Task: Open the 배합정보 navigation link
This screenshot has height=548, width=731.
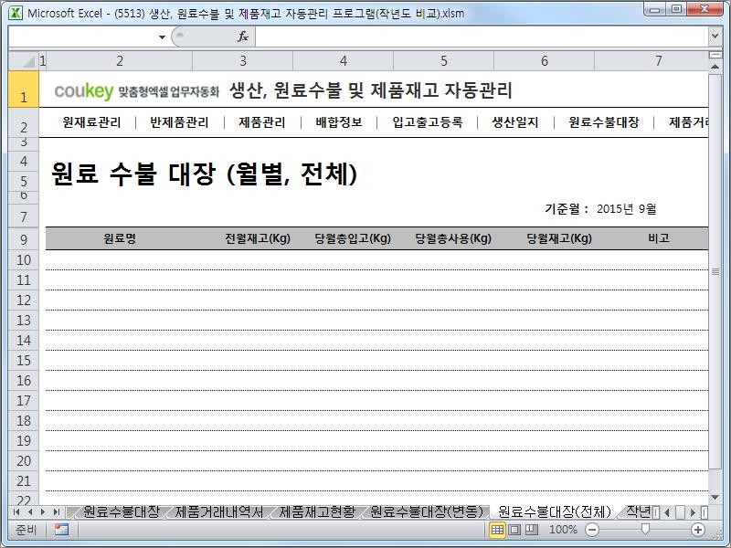Action: coord(339,122)
